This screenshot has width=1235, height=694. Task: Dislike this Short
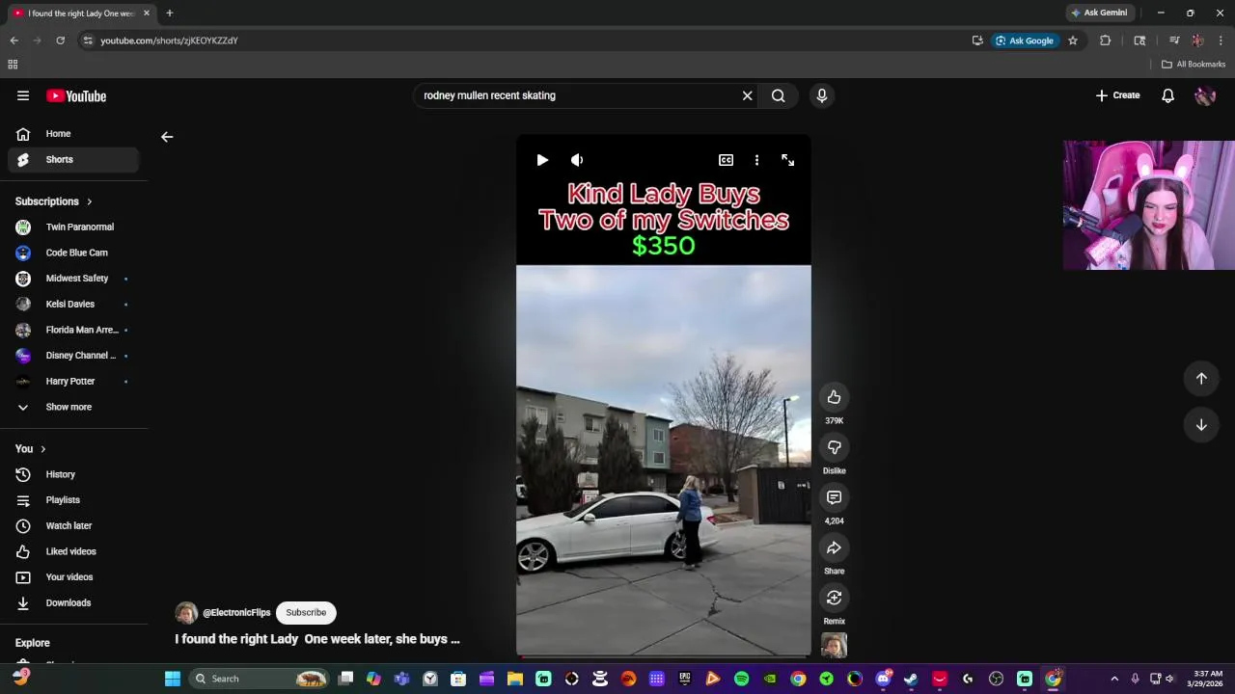pos(834,447)
